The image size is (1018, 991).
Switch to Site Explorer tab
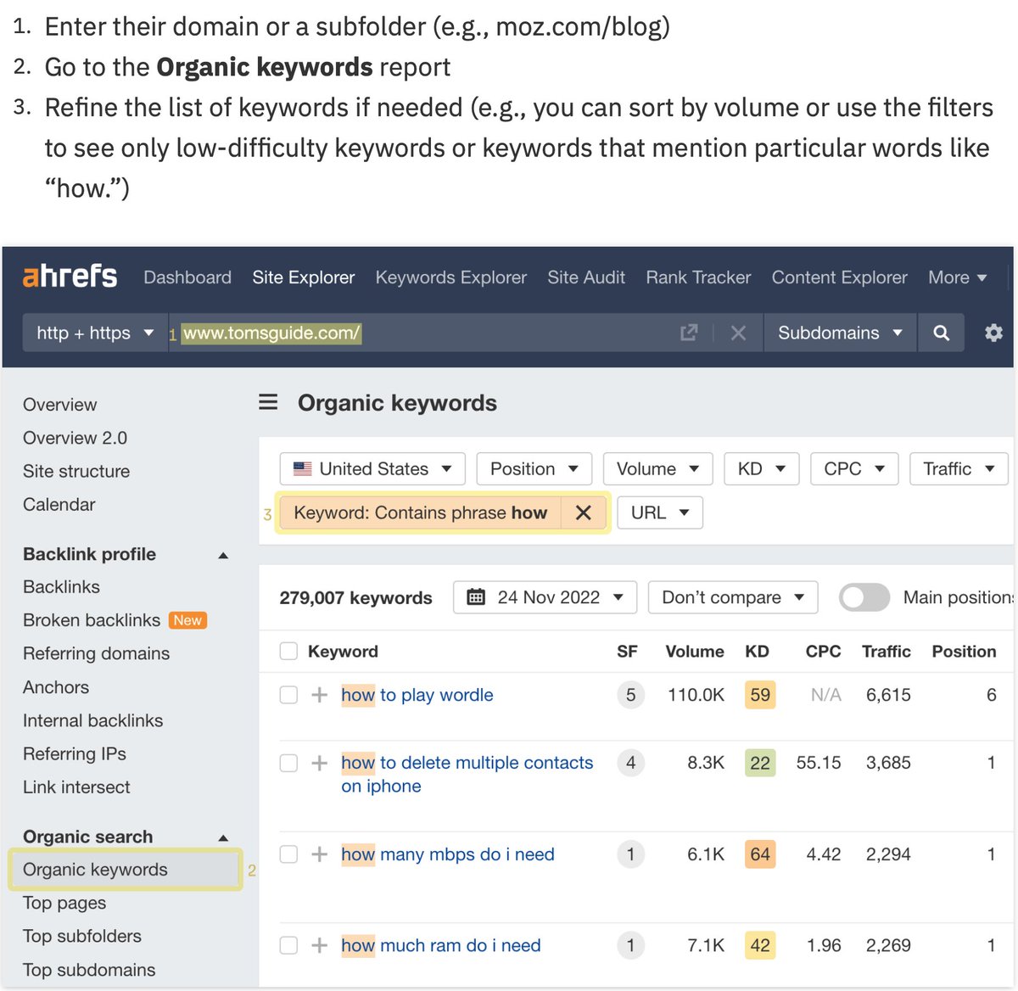[304, 277]
